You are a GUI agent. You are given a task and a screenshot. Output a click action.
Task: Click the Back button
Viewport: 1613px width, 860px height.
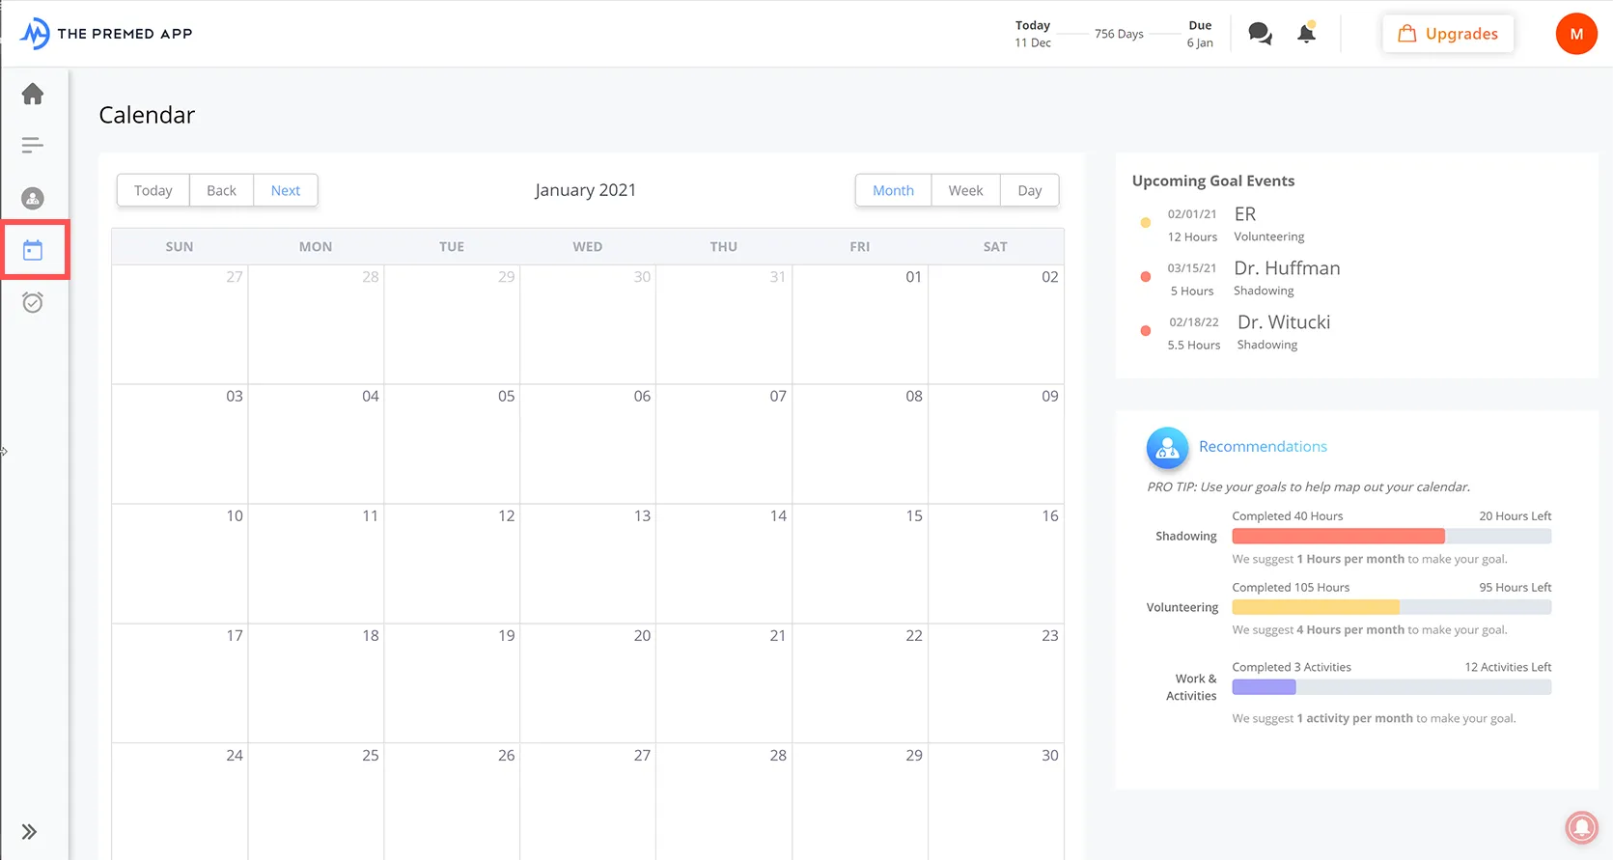point(221,190)
